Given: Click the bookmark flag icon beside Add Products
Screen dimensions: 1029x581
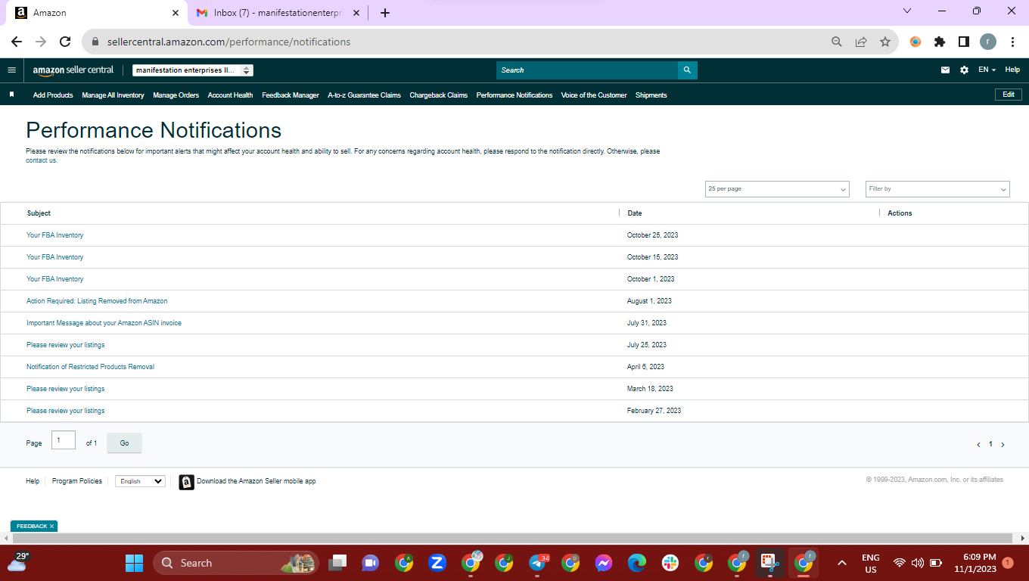Looking at the screenshot, I should click(x=12, y=95).
